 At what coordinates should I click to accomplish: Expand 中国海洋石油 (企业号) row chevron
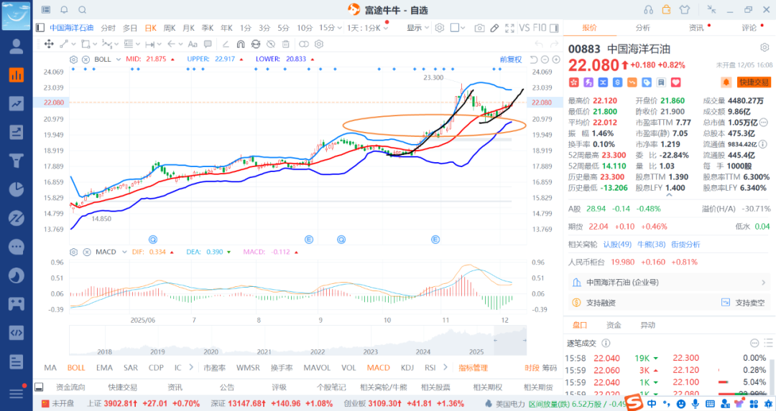763,283
